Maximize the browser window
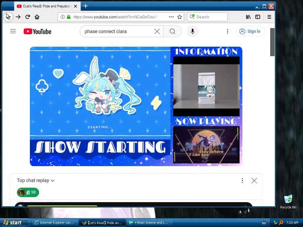 click(264, 6)
